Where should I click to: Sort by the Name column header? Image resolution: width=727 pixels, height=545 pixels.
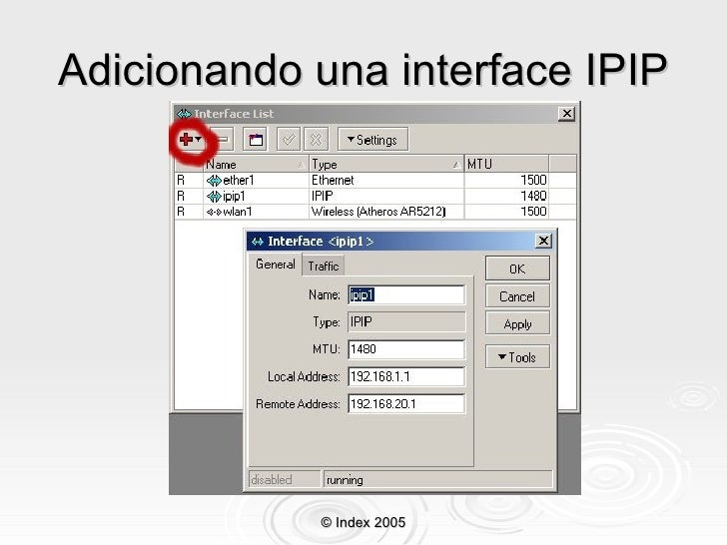pyautogui.click(x=256, y=164)
